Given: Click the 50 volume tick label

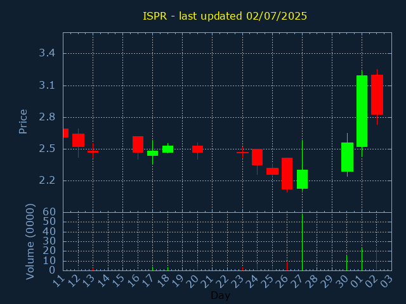Looking at the screenshot, I should pyautogui.click(x=49, y=222).
